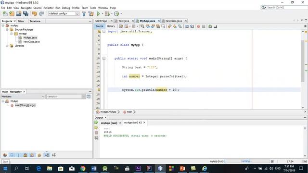Collapse the myApp project node
The width and height of the screenshot is (308, 173).
tap(3, 25)
